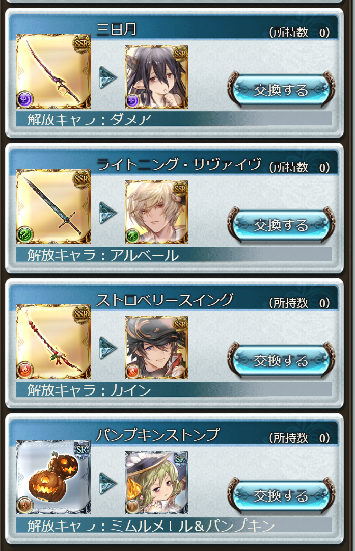The height and width of the screenshot is (551, 355).
Task: Click the 解放キャラ：アルベール label bar
Action: coord(174,254)
